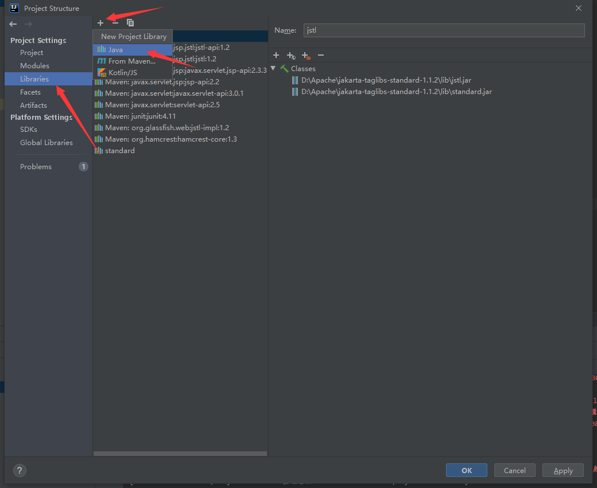Viewport: 597px width, 488px height.
Task: Click the minus icon to remove library
Action: (115, 23)
